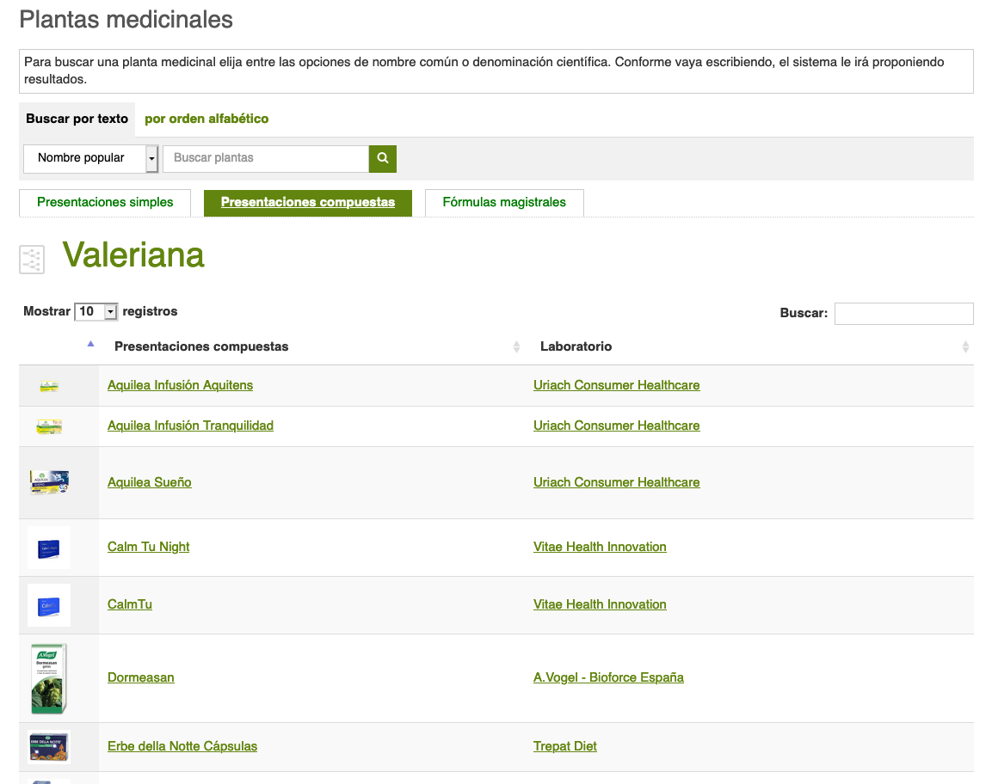Open Uriach Consumer Healthcare for Aquitens row

click(617, 385)
